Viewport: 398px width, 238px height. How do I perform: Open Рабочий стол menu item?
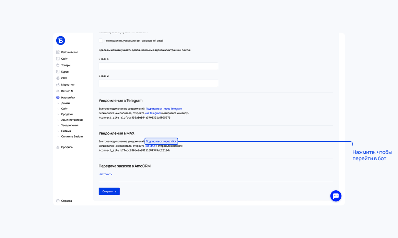[x=70, y=52]
